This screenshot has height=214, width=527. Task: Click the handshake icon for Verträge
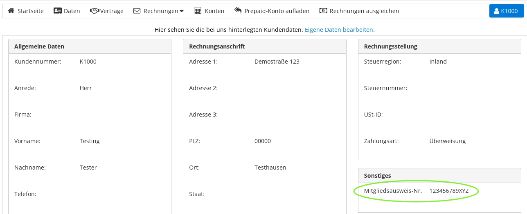pos(95,11)
